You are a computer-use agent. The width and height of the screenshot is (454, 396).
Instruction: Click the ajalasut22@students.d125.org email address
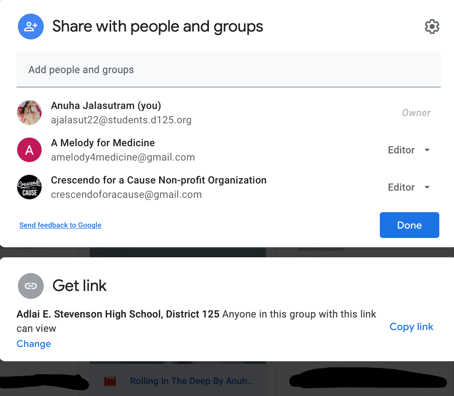[x=121, y=120]
